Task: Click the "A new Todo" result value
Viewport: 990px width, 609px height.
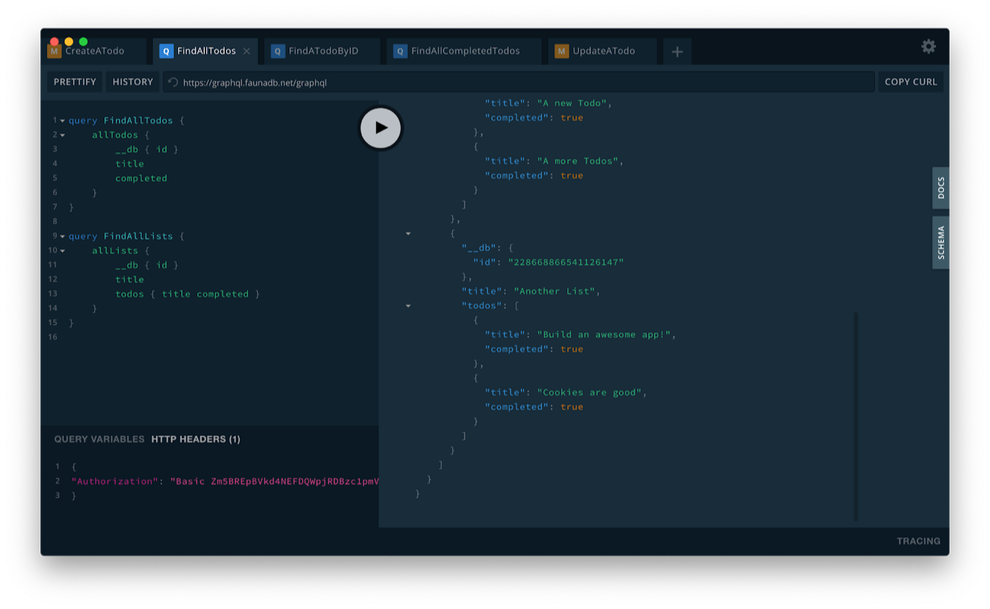Action: [x=571, y=103]
